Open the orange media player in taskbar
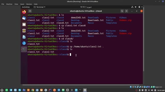The image size is (165, 92). tap(28, 90)
